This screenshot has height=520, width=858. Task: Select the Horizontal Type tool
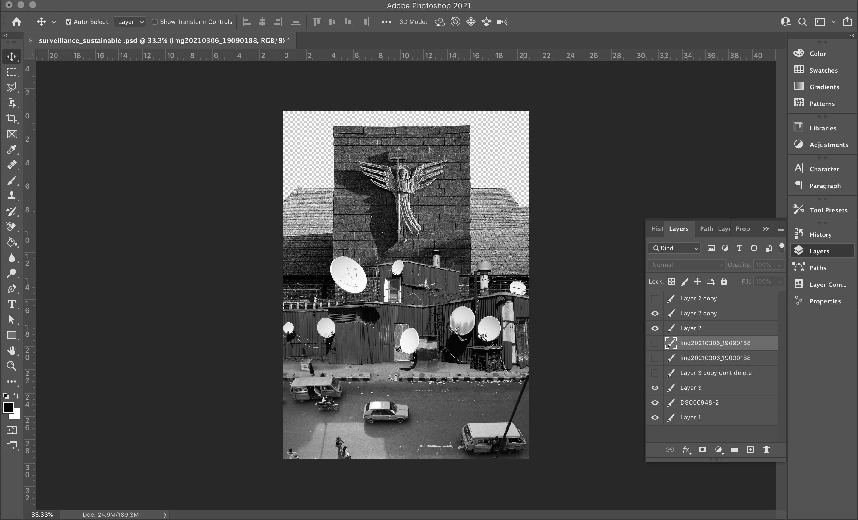(x=12, y=304)
